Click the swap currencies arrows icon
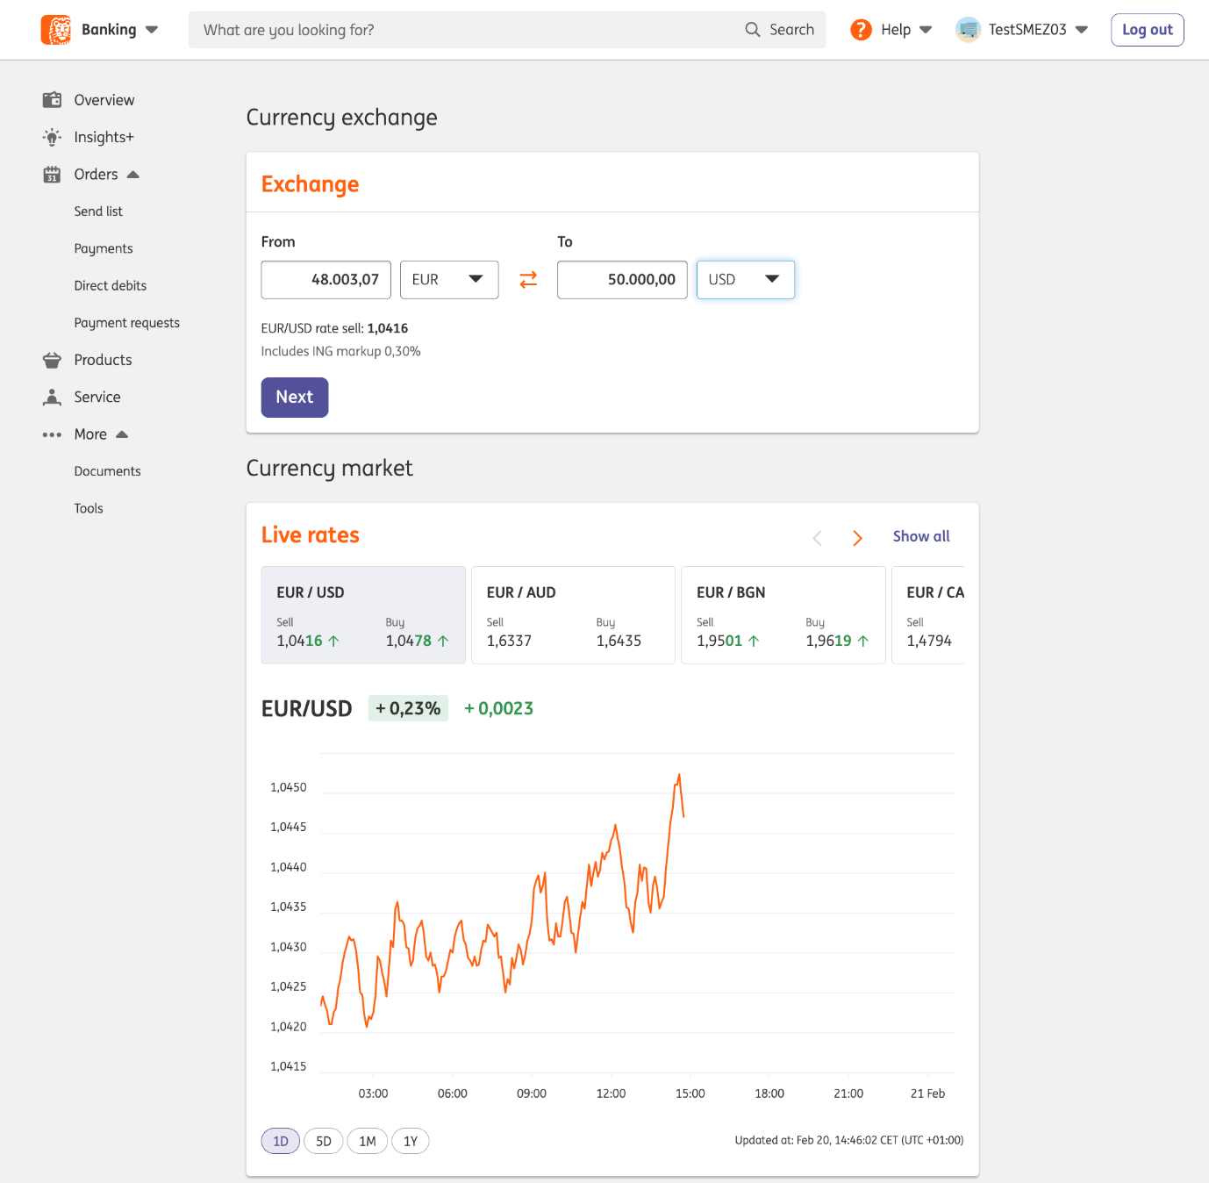Image resolution: width=1209 pixels, height=1183 pixels. tap(528, 280)
